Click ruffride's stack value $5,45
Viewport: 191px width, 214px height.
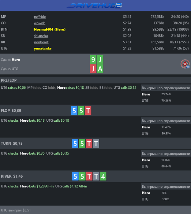pyautogui.click(x=127, y=17)
